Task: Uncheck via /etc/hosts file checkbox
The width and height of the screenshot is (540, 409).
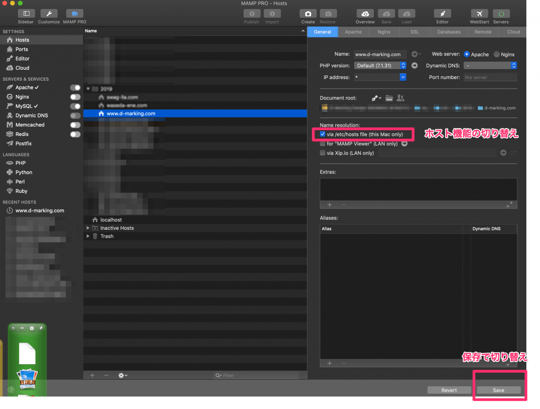Action: (x=322, y=134)
